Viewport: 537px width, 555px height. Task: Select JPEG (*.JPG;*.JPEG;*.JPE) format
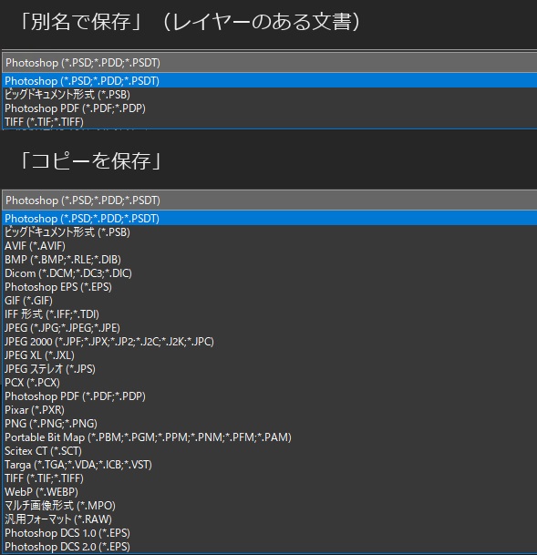pyautogui.click(x=270, y=328)
